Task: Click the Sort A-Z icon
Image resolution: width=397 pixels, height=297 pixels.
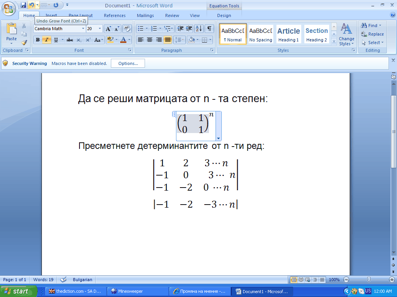Action: click(x=199, y=29)
